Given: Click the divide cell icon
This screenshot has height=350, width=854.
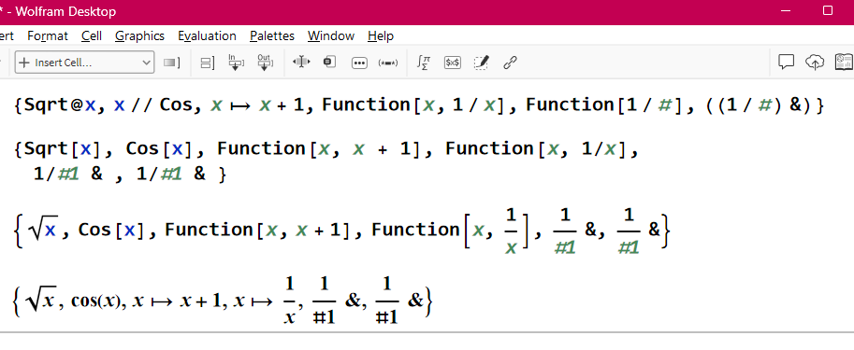Looking at the screenshot, I should [x=208, y=63].
